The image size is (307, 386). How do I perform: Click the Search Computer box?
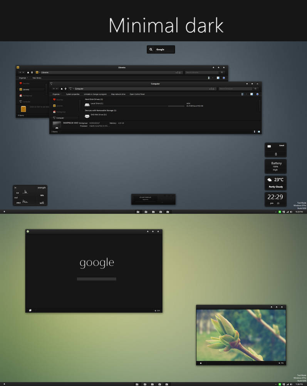(x=235, y=89)
